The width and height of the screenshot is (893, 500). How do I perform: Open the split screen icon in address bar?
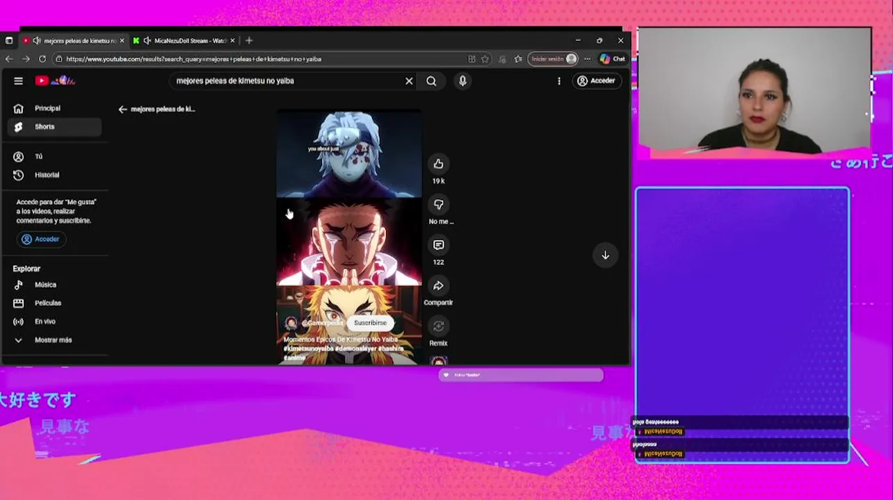(472, 59)
